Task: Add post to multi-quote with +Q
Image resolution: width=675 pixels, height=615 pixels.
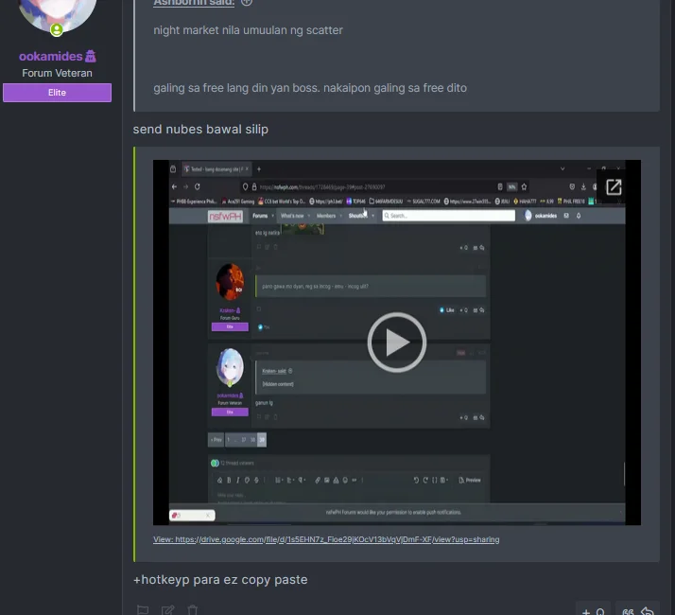Action: (x=593, y=610)
